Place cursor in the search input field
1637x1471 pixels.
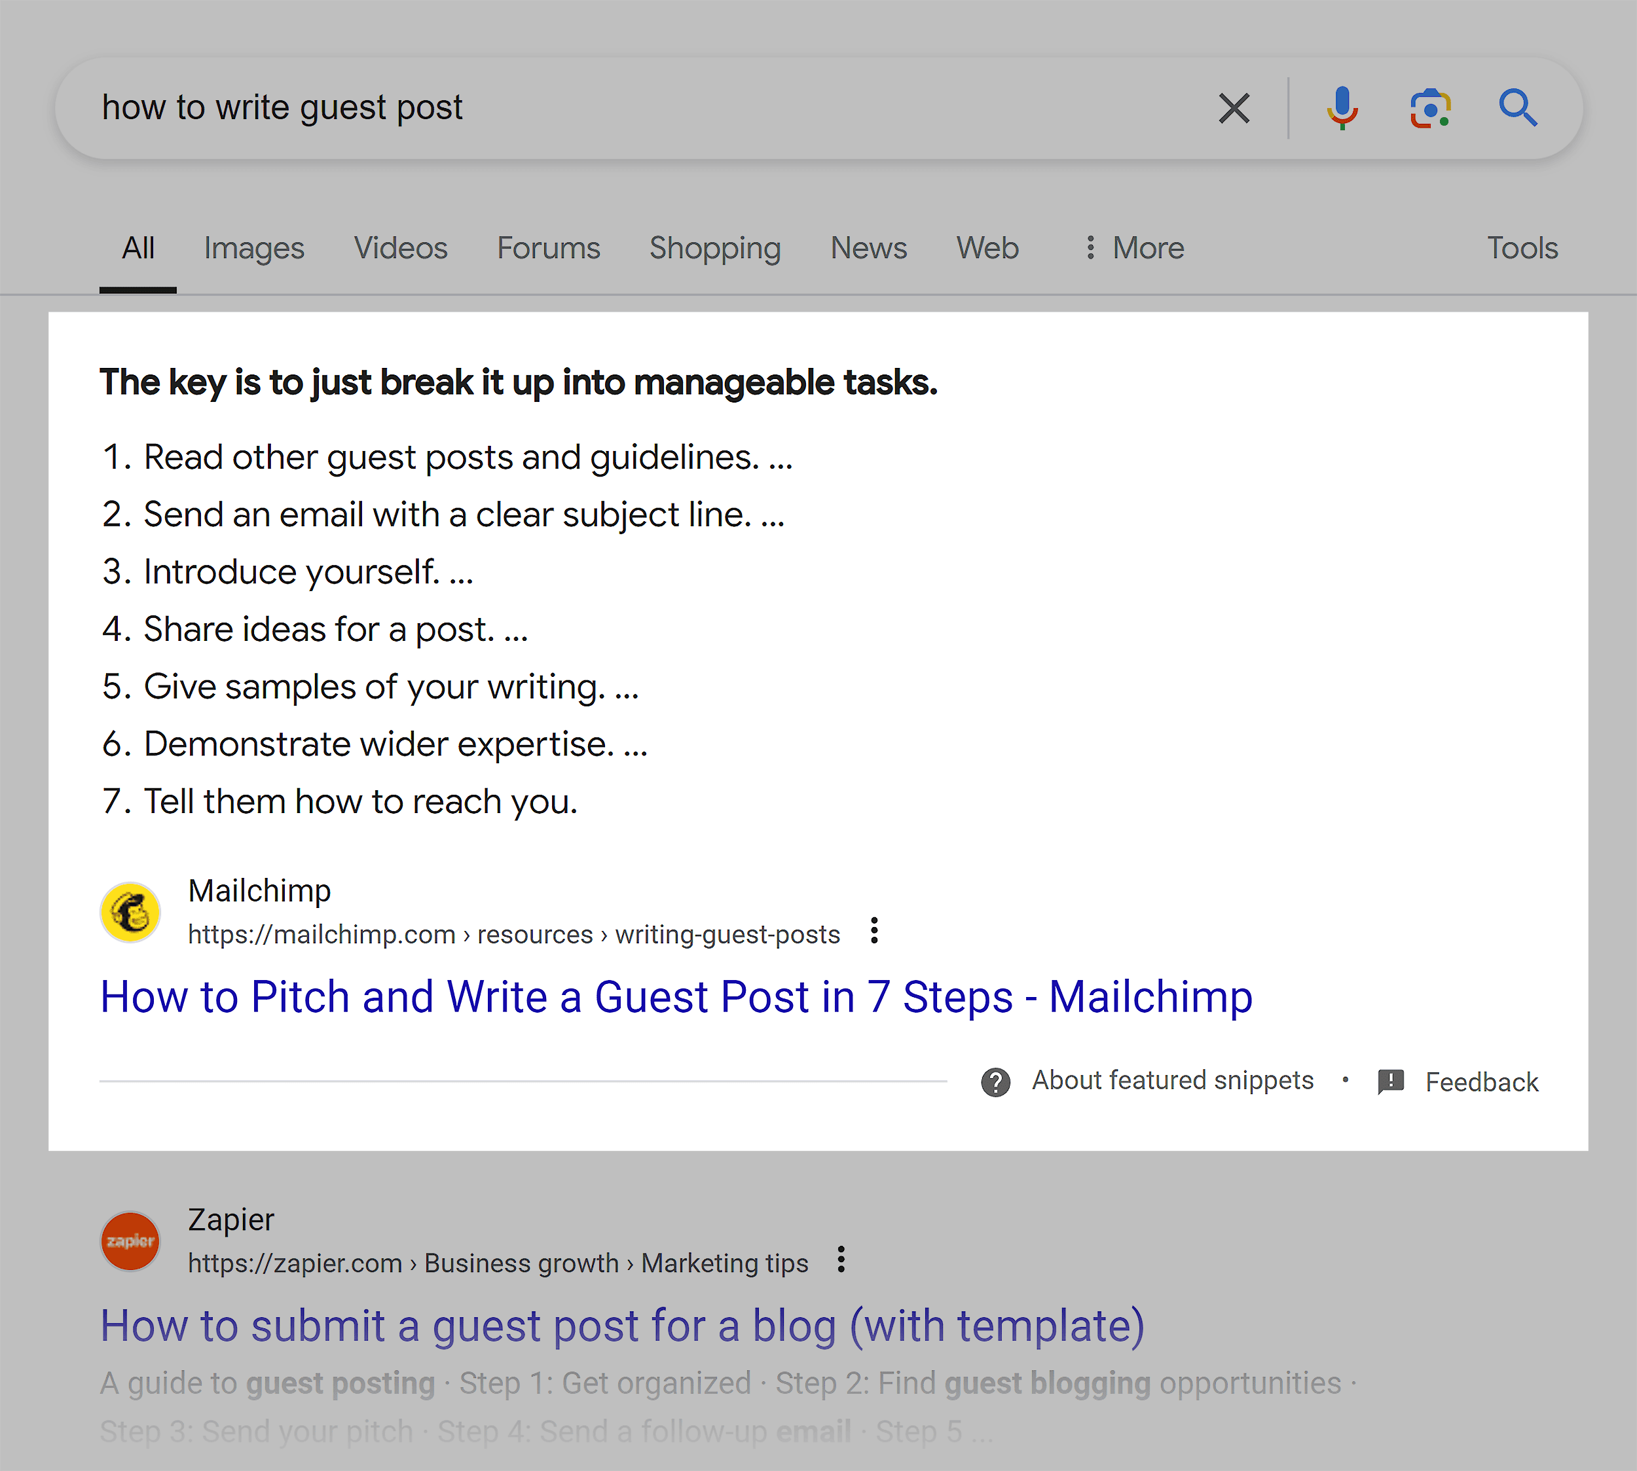point(566,108)
